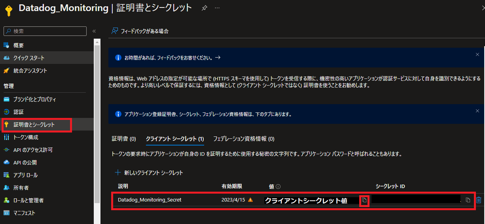Screen dimensions: 485x224
Task: Select Datadog_Monitoring_Secret description cell
Action: click(x=150, y=200)
